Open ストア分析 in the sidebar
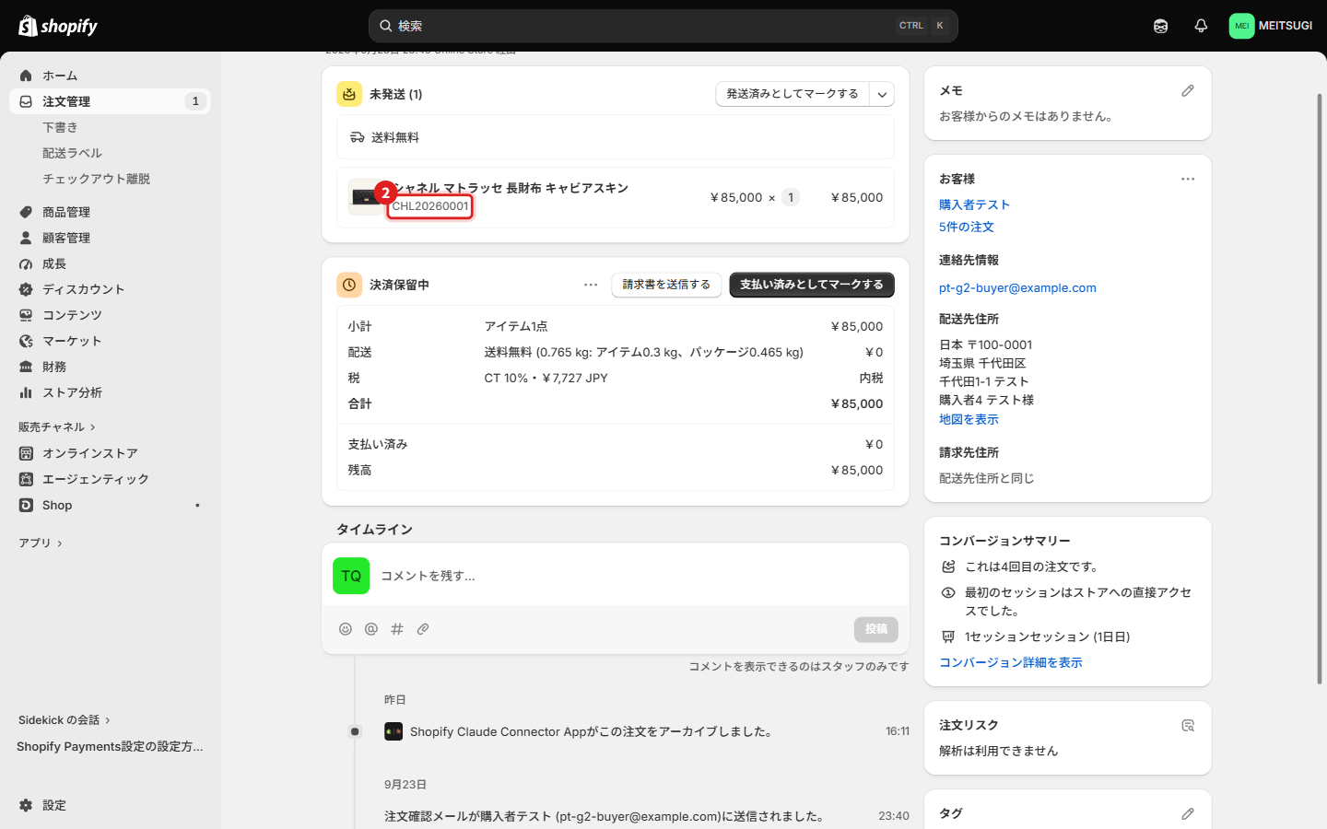This screenshot has width=1327, height=829. pos(110,392)
